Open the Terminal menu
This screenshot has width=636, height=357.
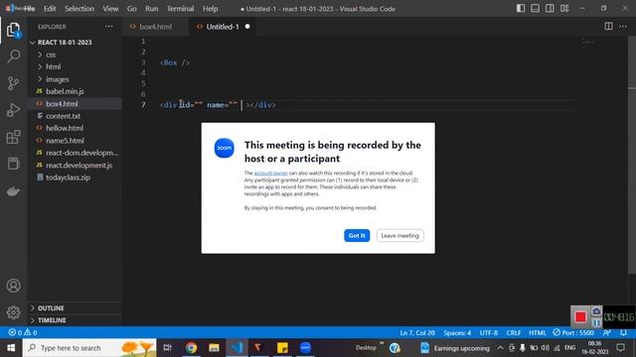click(181, 9)
